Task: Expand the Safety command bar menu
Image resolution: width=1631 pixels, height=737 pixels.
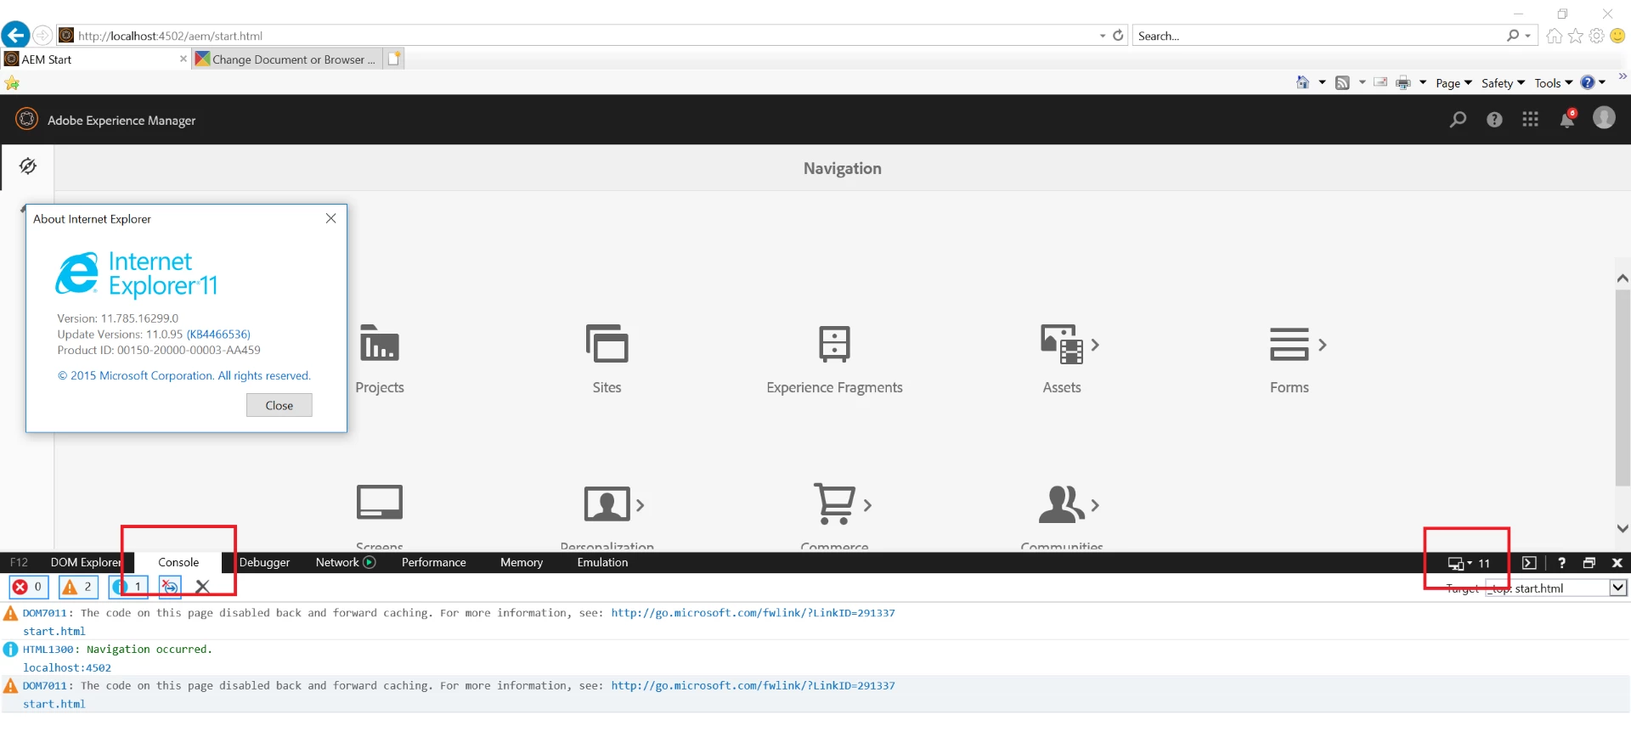Action: click(1503, 83)
